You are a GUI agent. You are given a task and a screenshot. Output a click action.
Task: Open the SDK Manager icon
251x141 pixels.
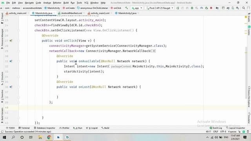238,8
